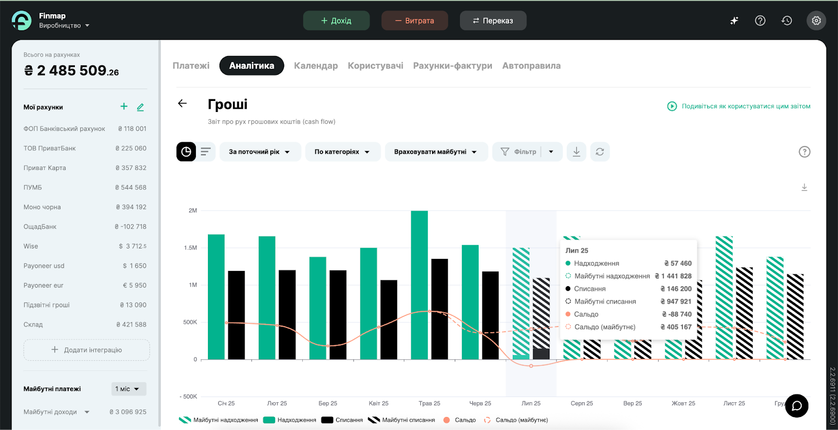Select the Аналітика tab
This screenshot has width=838, height=430.
[x=251, y=65]
